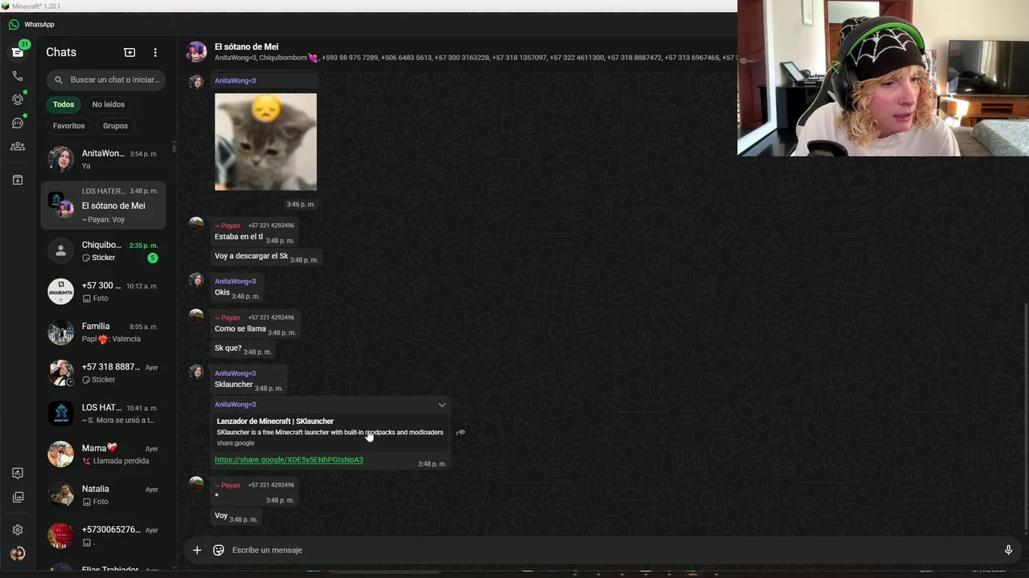Select the Favoritos filter
The height and width of the screenshot is (578, 1029).
pos(69,126)
